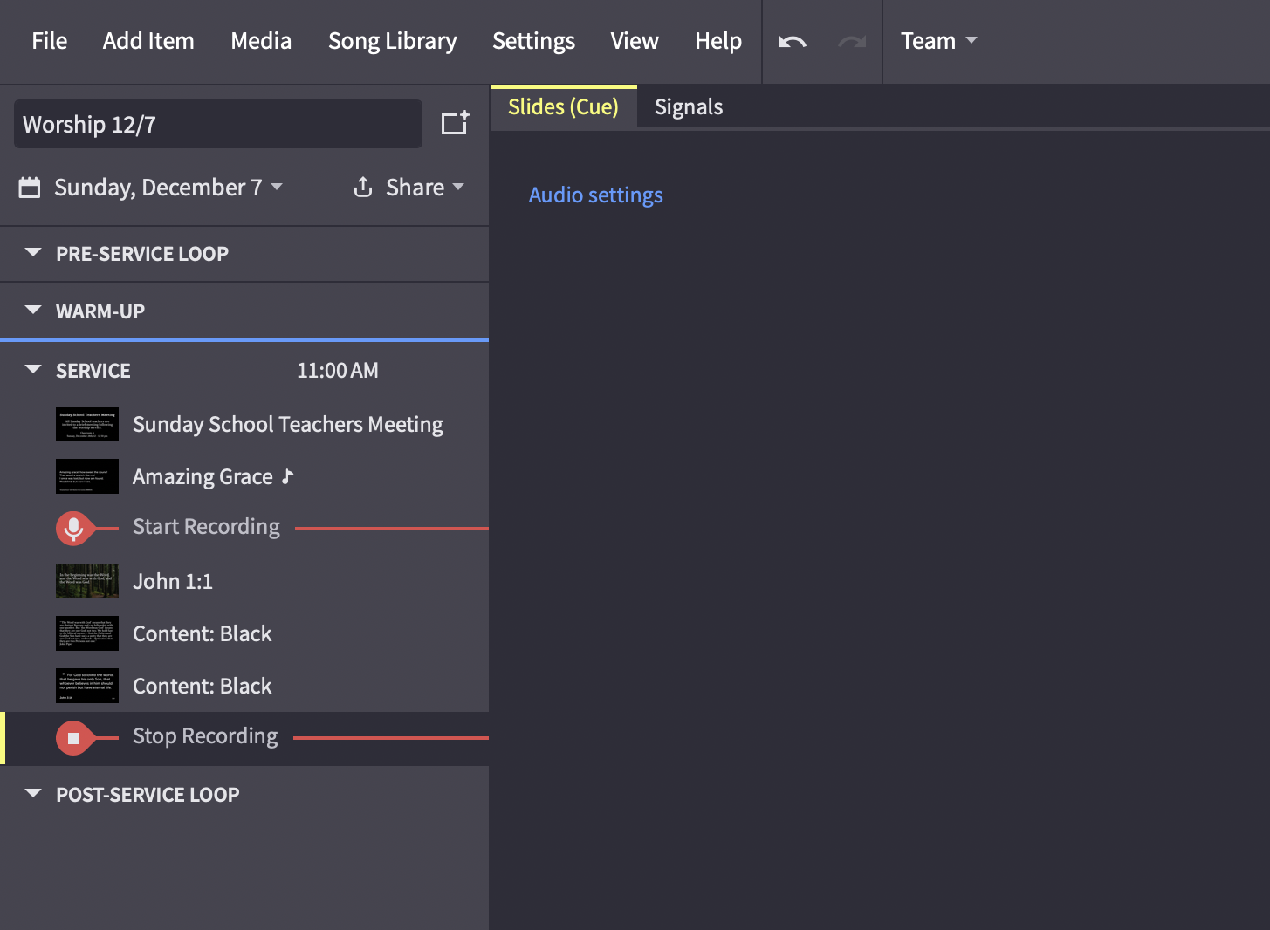1270x930 pixels.
Task: Click the 11:00 AM service time
Action: 338,371
